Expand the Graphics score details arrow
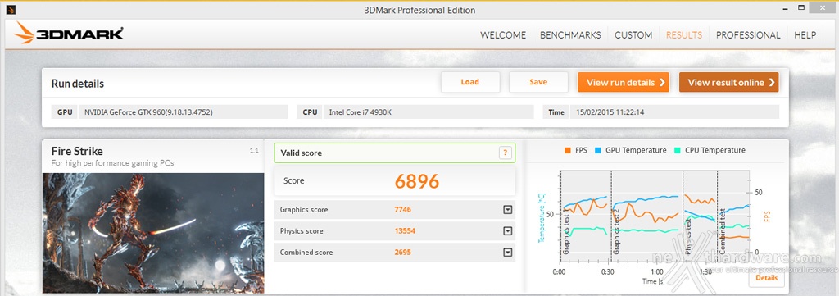The width and height of the screenshot is (839, 296). [x=508, y=210]
